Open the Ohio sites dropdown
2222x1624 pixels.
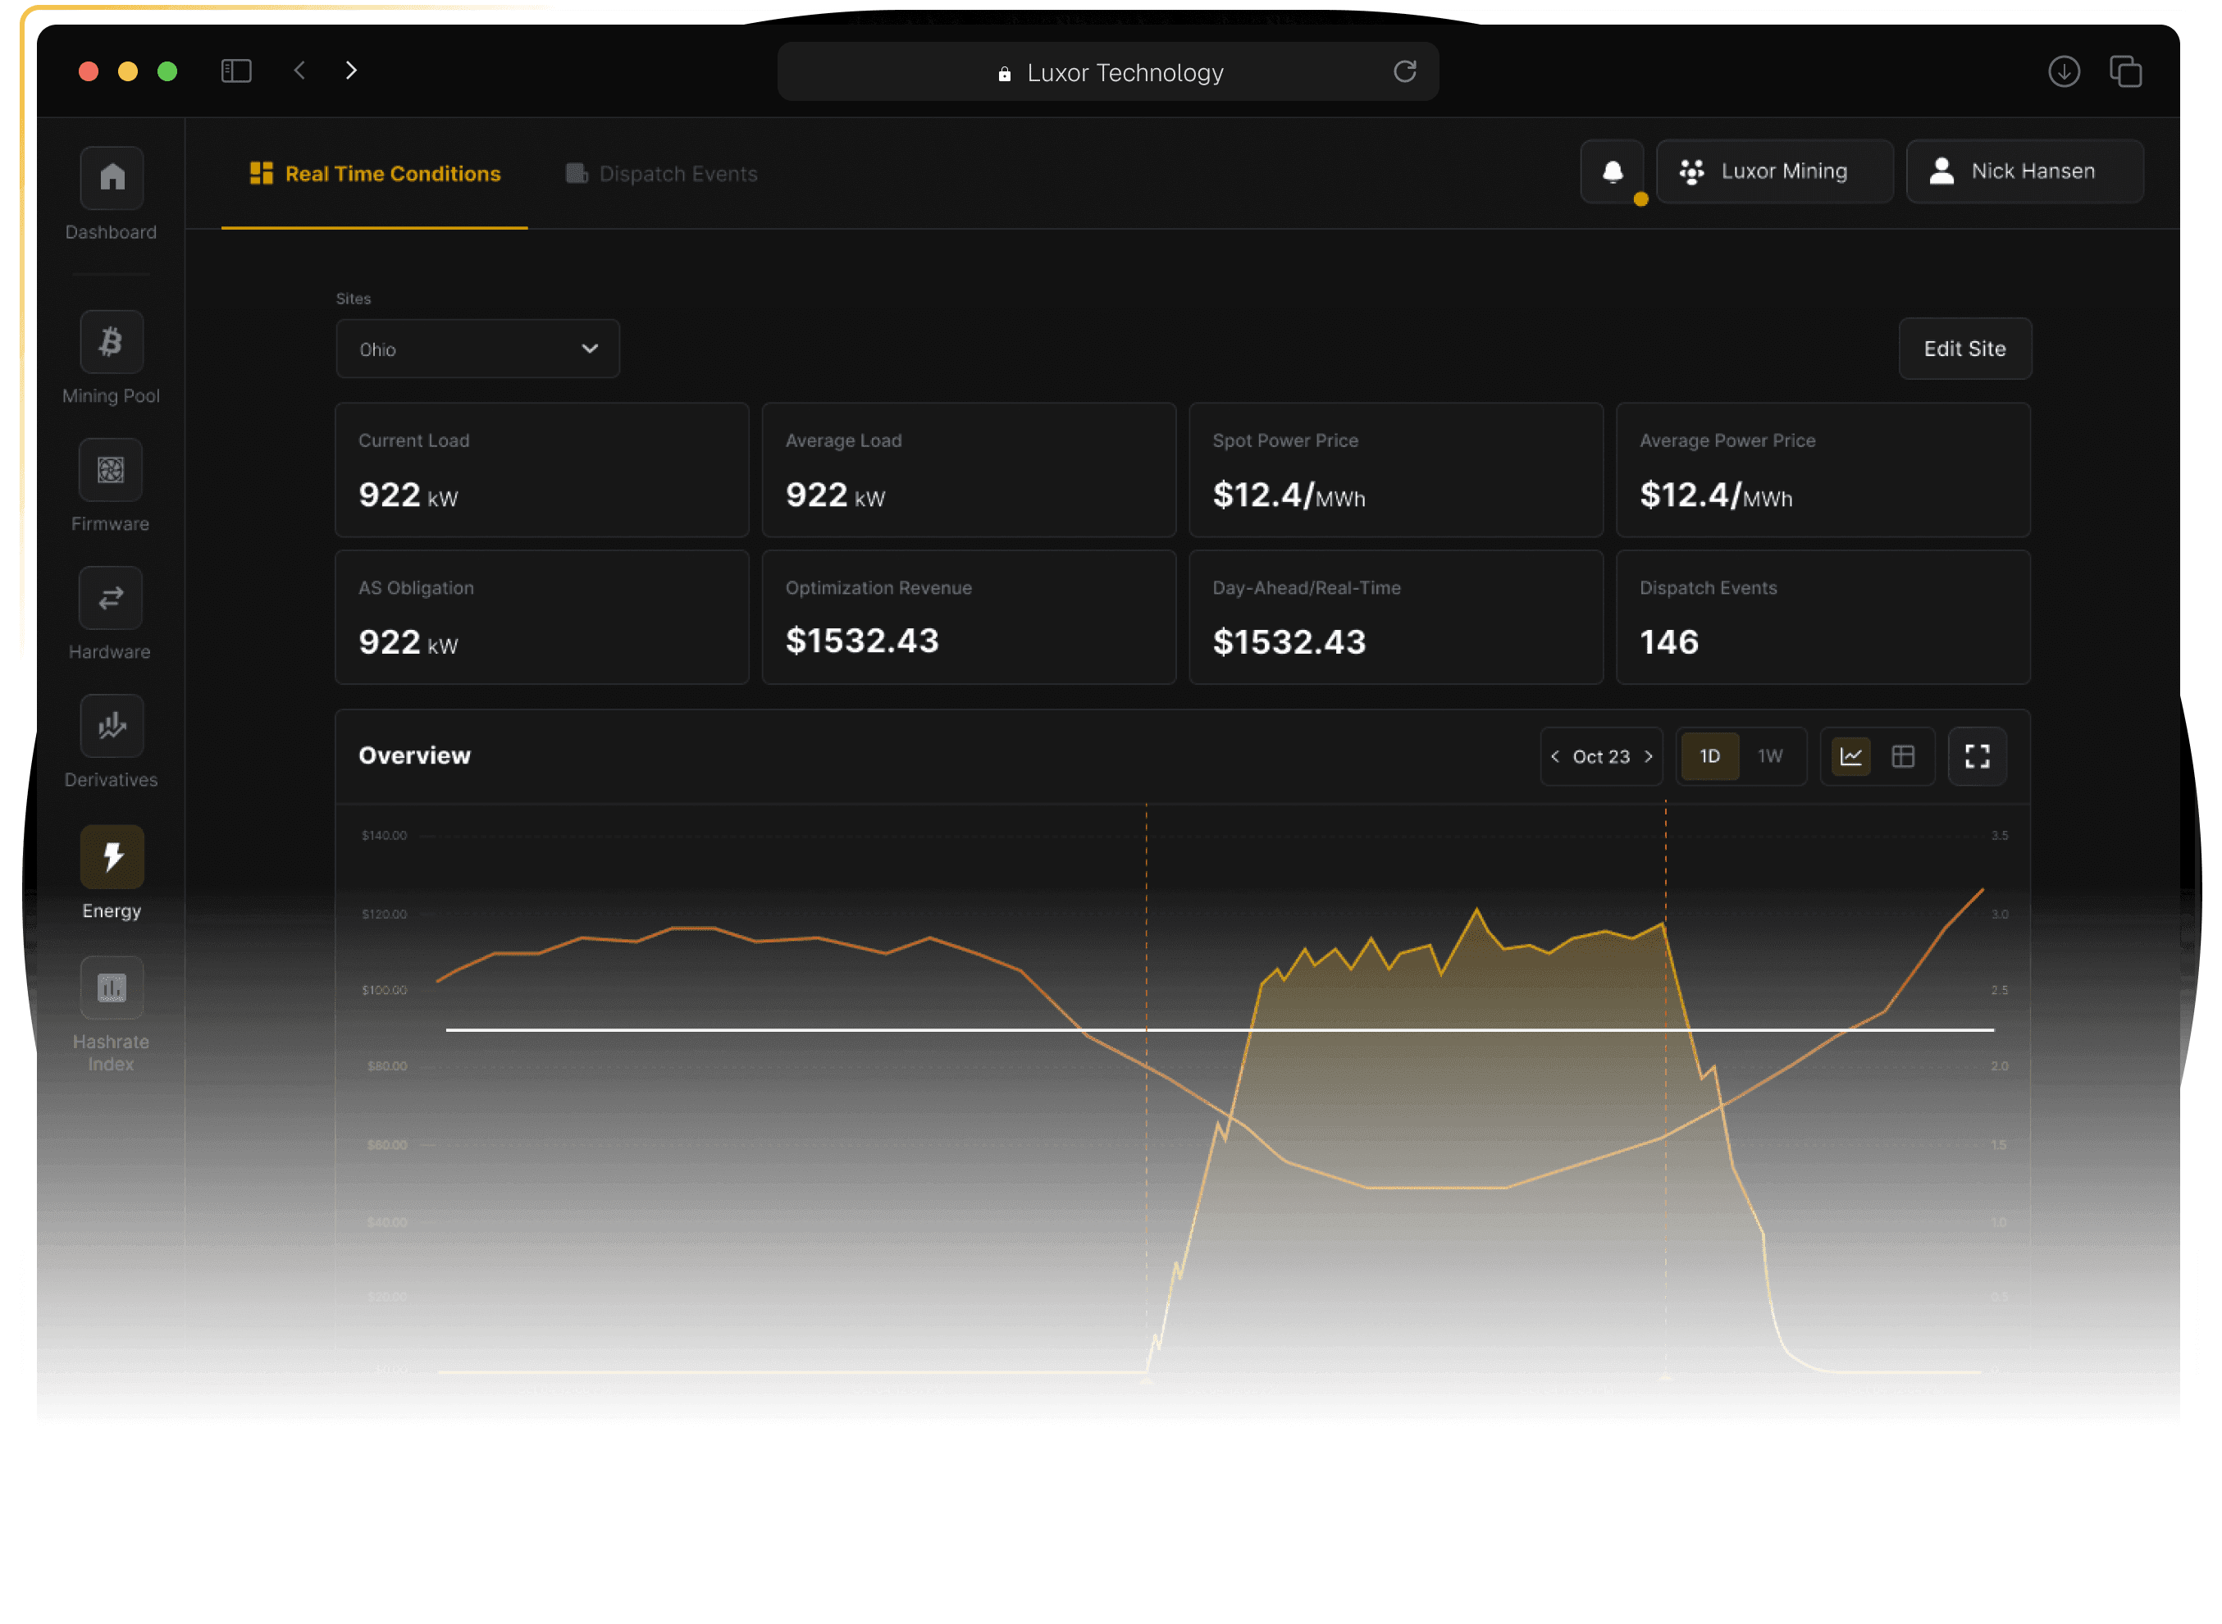[477, 348]
